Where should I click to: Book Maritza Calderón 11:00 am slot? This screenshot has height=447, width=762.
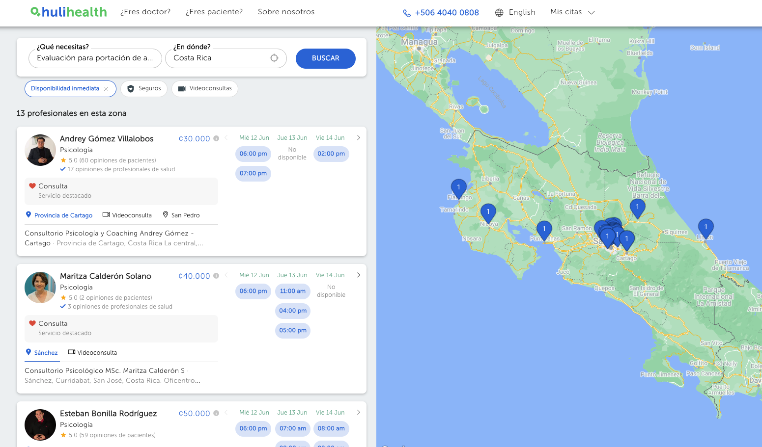pos(293,291)
